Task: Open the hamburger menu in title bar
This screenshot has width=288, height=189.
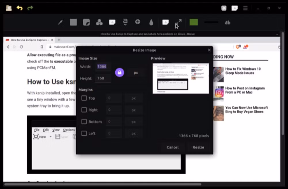Action: (x=245, y=8)
